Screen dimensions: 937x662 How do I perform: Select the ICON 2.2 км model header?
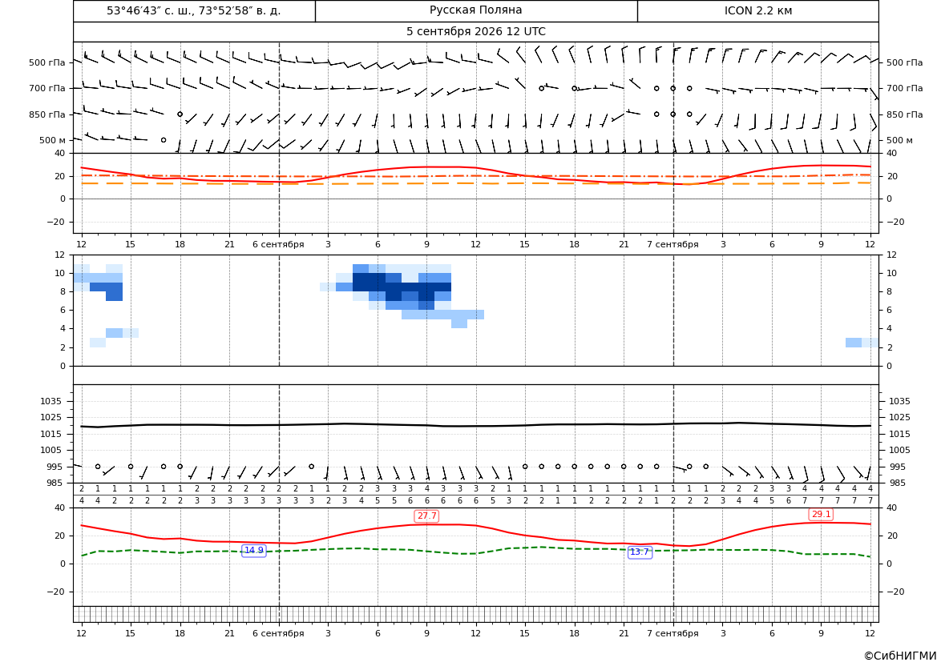[x=758, y=10]
